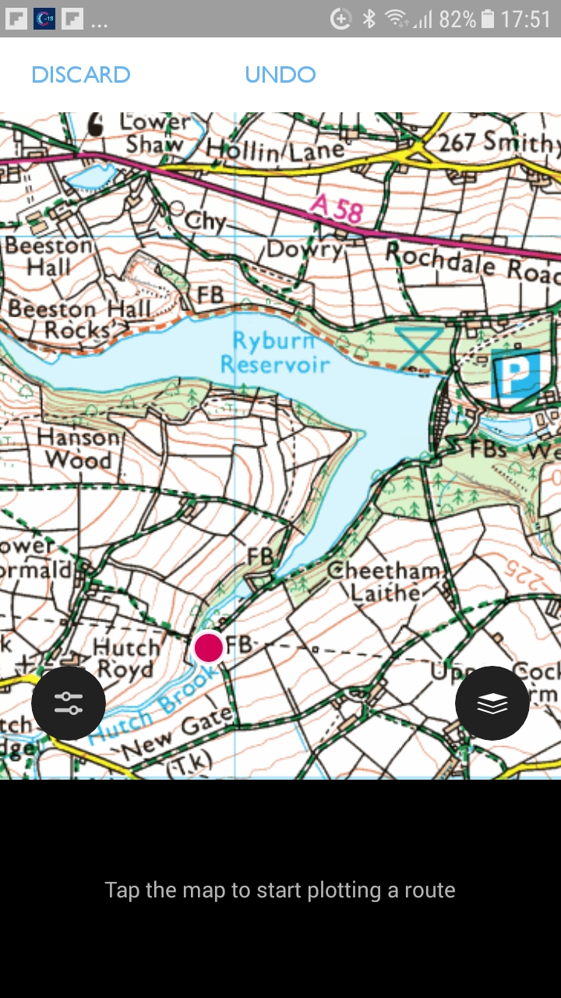This screenshot has height=998, width=561.
Task: Open the route settings sliders button
Action: [69, 703]
